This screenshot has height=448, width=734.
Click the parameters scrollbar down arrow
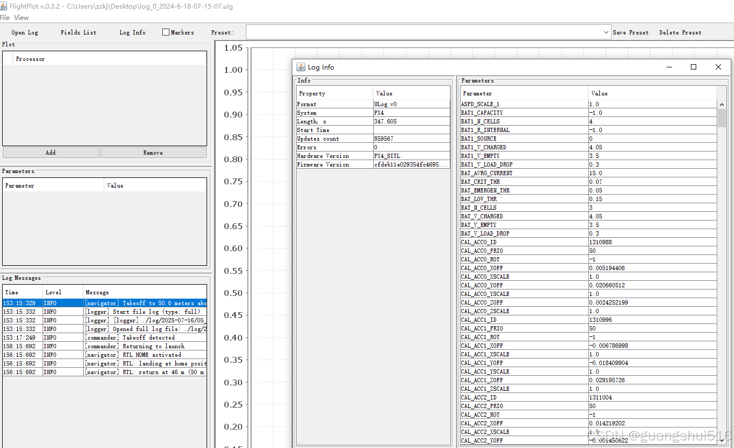click(x=722, y=440)
